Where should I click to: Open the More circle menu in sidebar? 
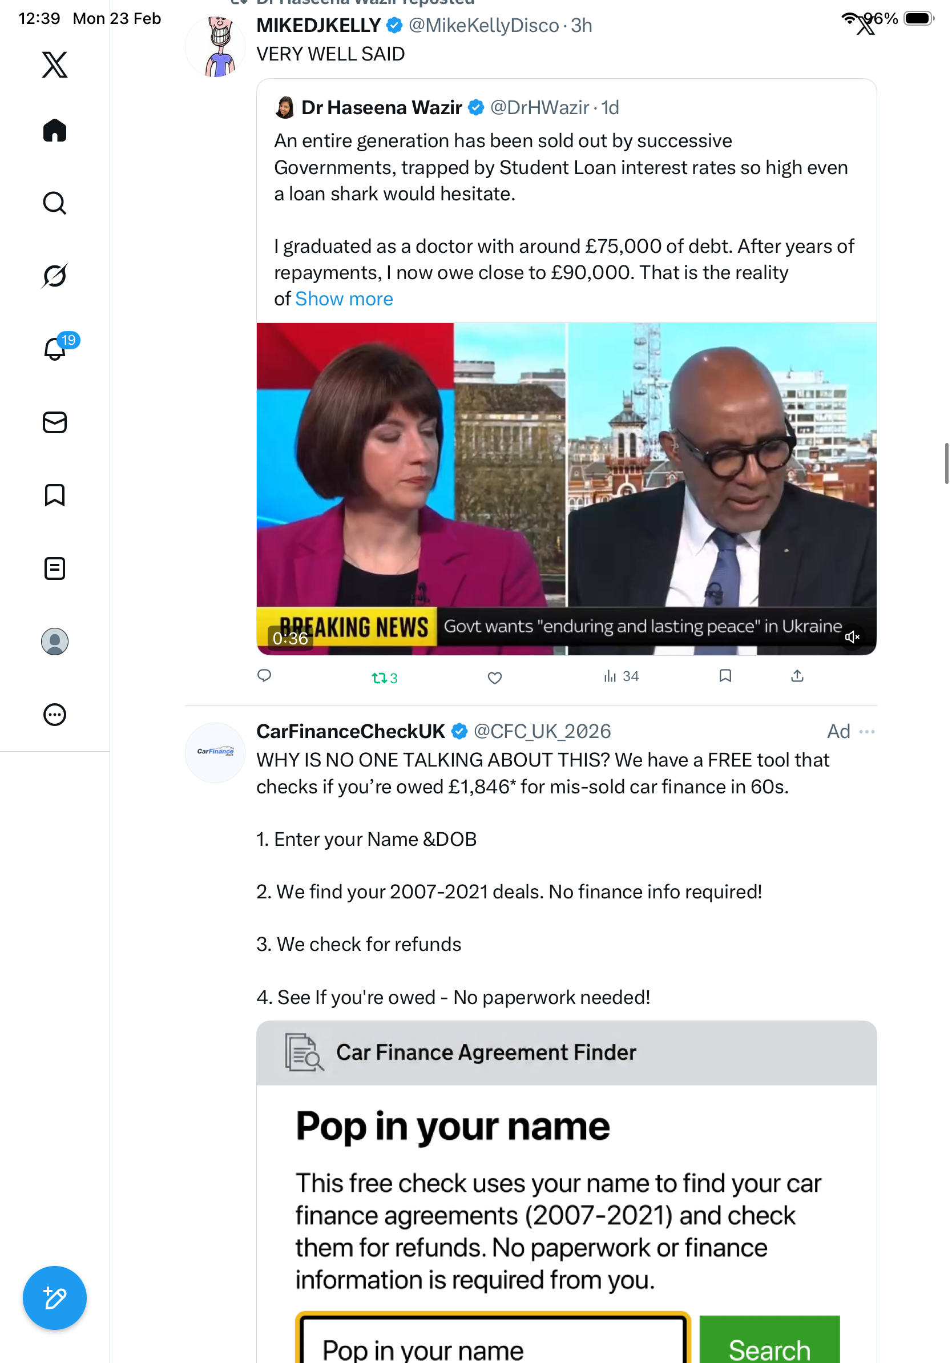pos(55,714)
